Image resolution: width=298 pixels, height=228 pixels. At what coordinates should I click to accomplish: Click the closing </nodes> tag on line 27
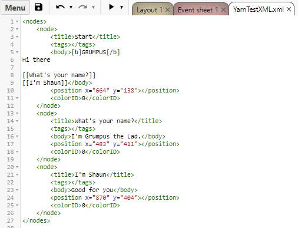[x=37, y=220]
